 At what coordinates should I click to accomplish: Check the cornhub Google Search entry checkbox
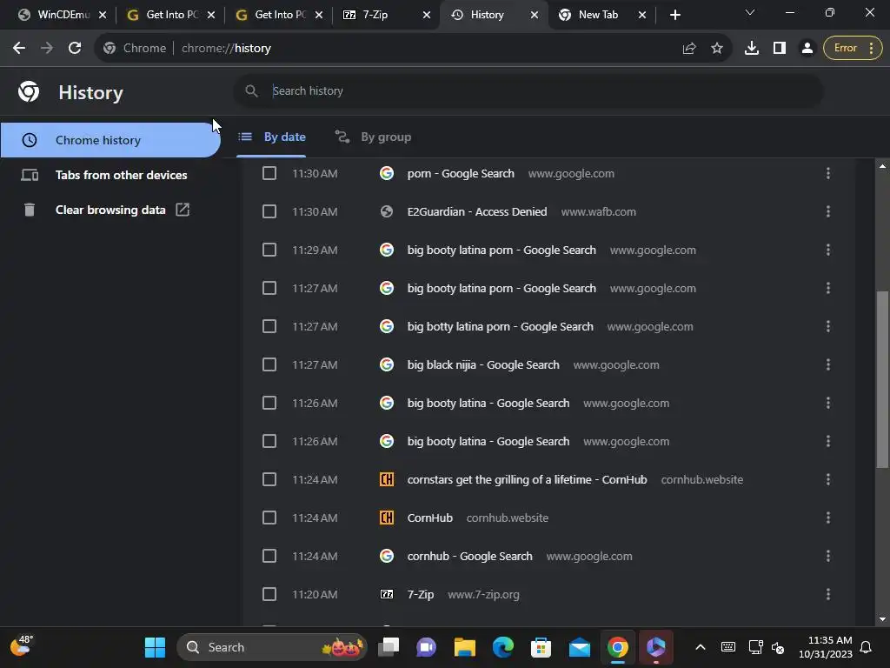click(x=269, y=556)
